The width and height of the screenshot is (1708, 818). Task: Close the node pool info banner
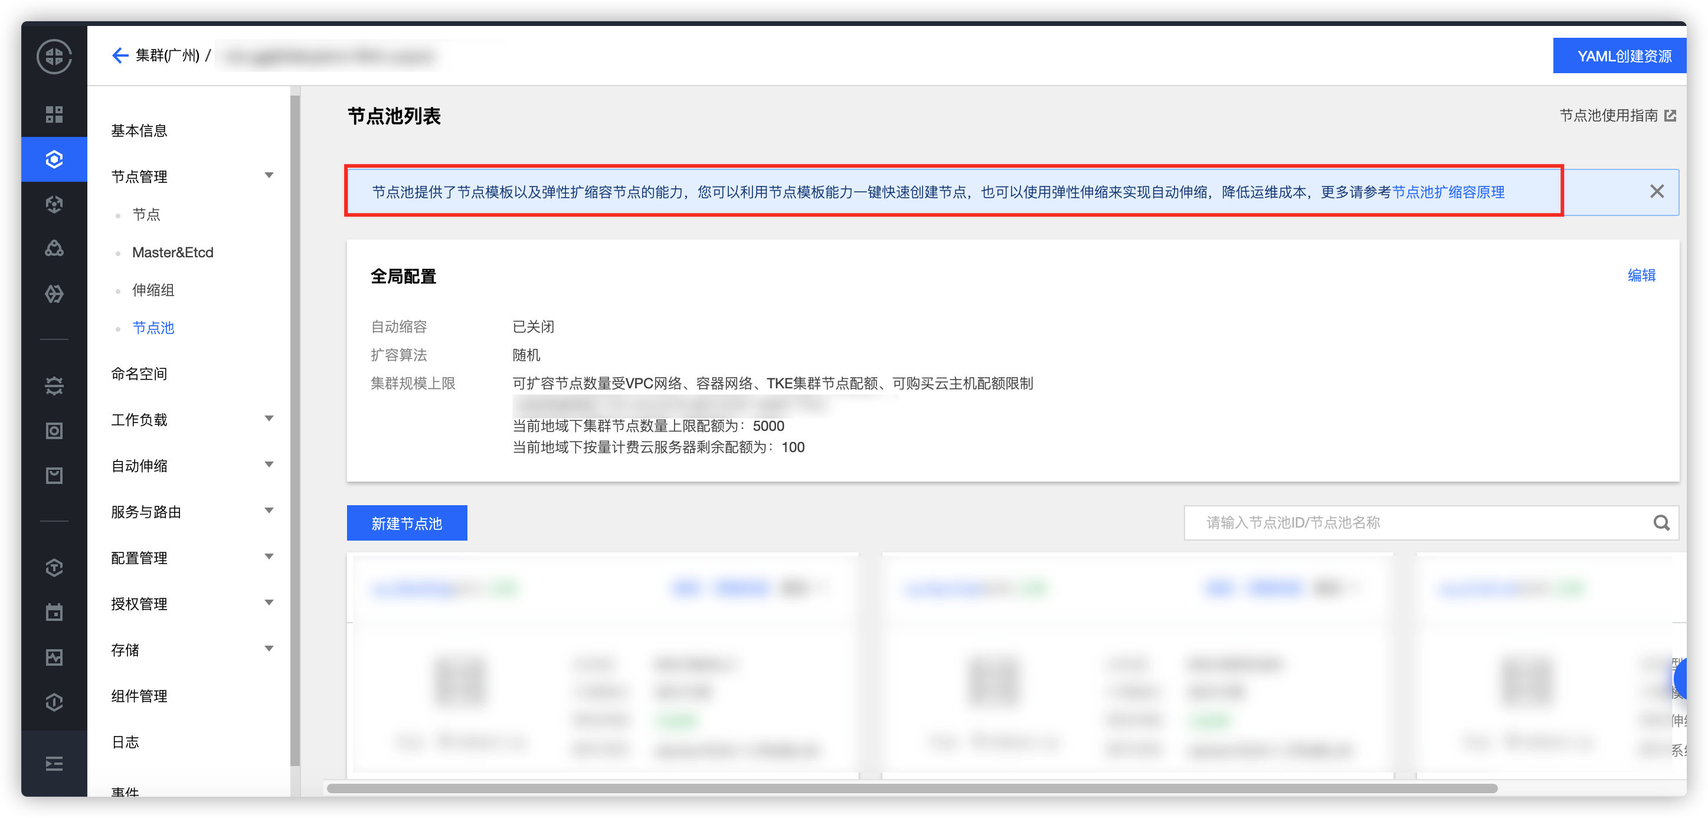click(x=1656, y=192)
